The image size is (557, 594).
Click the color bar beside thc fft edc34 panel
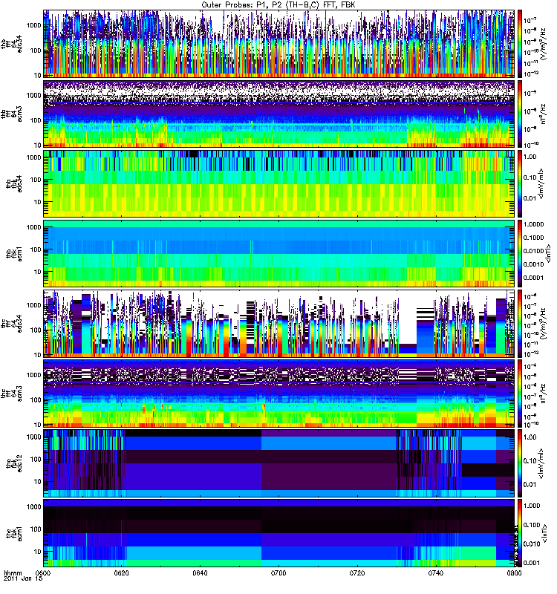coord(520,324)
